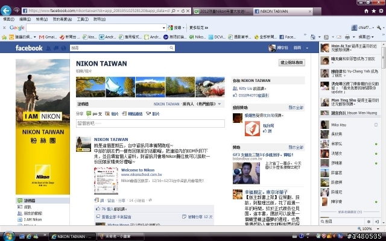Open the DIGIPHOTO link in the sidebar
Image resolution: width=386 pixels, height=241 pixels.
pyautogui.click(x=254, y=95)
